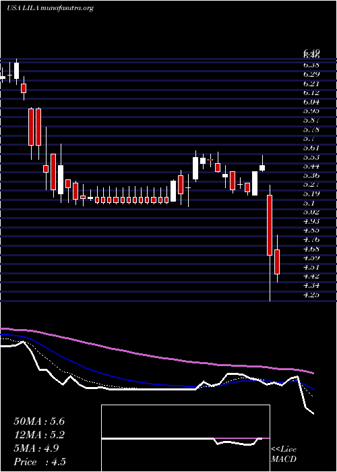The width and height of the screenshot is (337, 472).
Task: Select the 5.27 price axis label
Action: click(311, 185)
